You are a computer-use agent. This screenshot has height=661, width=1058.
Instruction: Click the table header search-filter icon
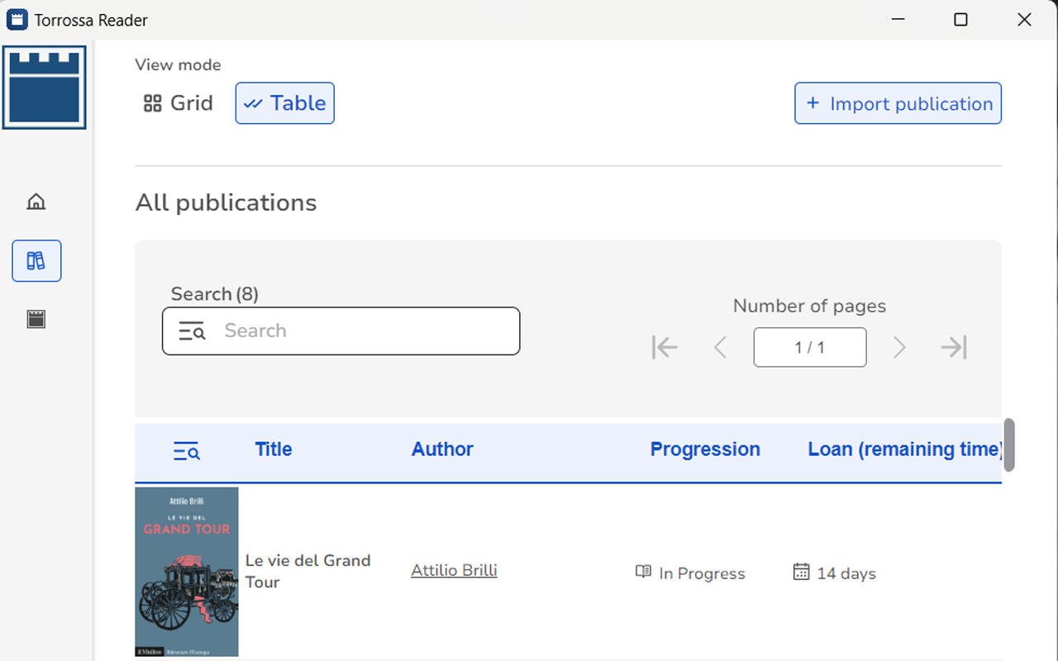click(187, 450)
